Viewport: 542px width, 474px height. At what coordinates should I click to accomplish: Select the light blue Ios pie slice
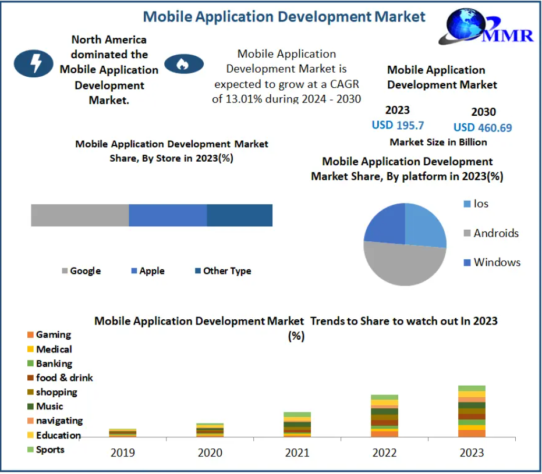(x=424, y=227)
